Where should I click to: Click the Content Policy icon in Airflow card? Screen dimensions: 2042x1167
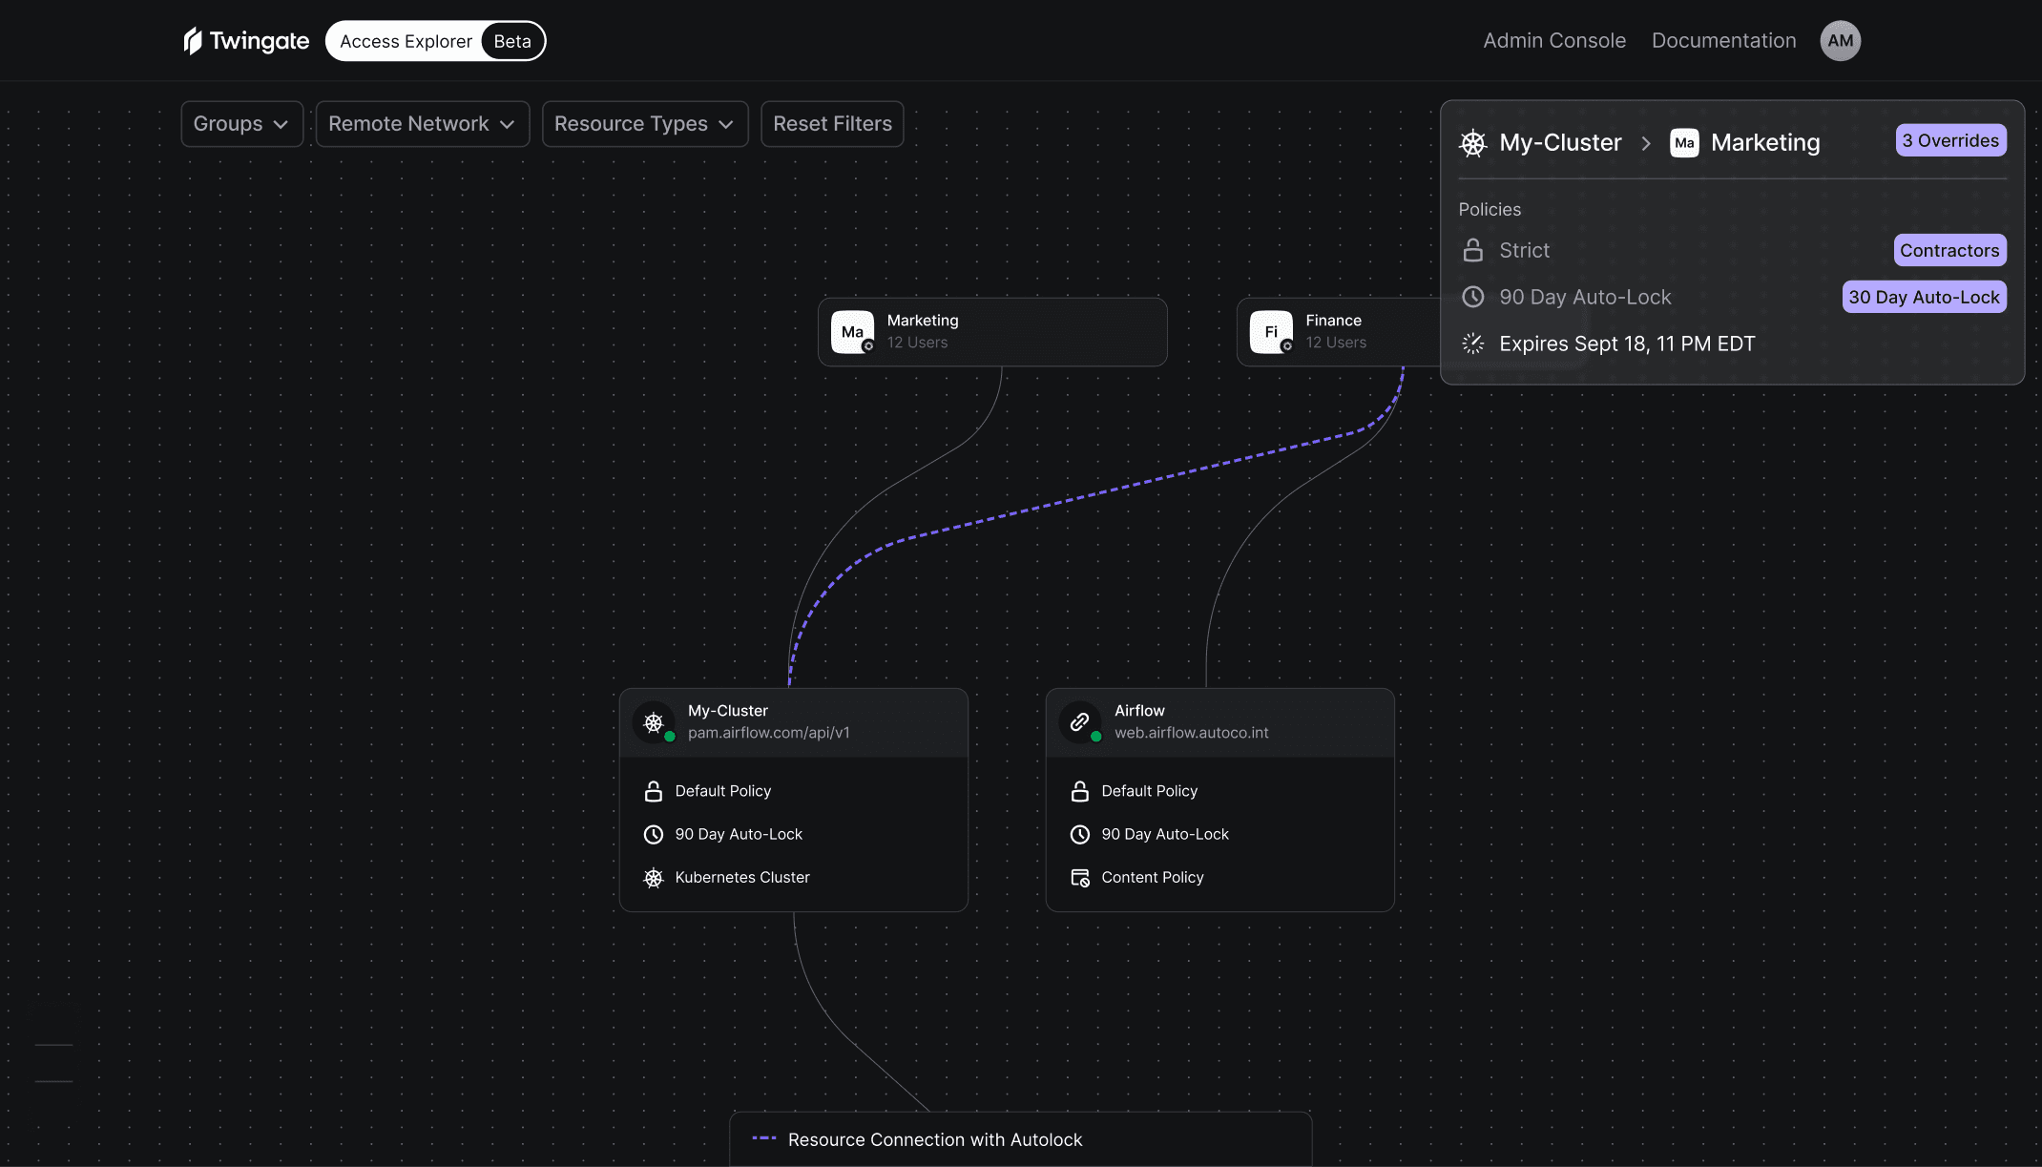point(1080,878)
